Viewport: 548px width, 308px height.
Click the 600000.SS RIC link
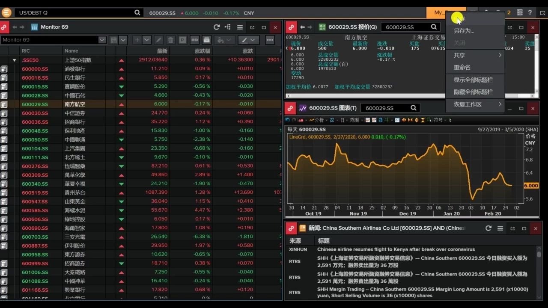(35, 68)
